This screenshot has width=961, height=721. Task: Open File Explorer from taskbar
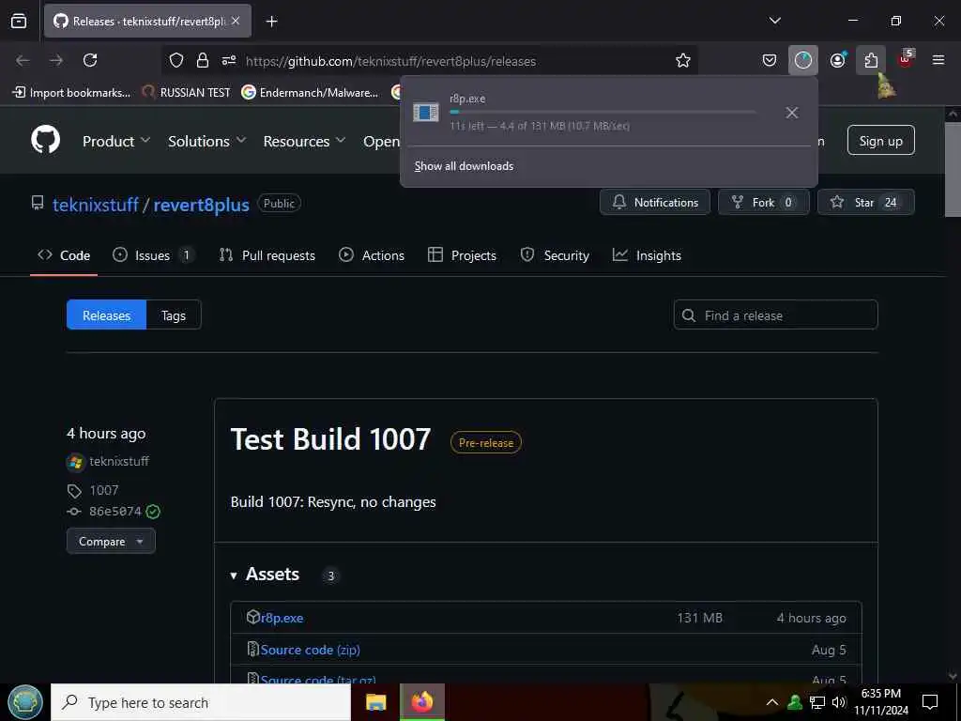click(x=375, y=702)
